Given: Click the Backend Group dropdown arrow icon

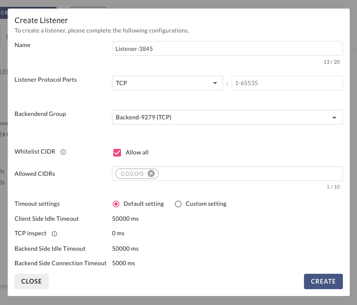Looking at the screenshot, I should point(334,118).
